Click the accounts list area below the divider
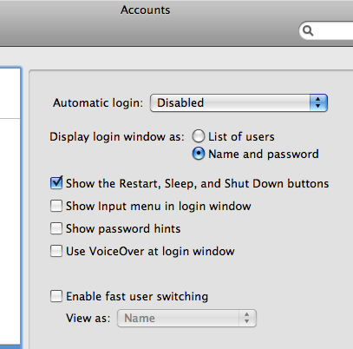This screenshot has height=349, width=353. [x=10, y=232]
